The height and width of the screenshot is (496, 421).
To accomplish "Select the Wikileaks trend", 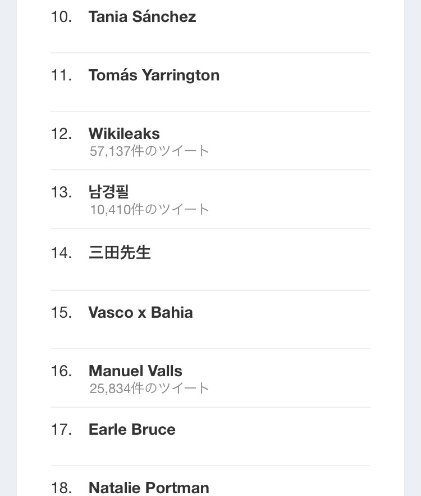I will coord(124,134).
